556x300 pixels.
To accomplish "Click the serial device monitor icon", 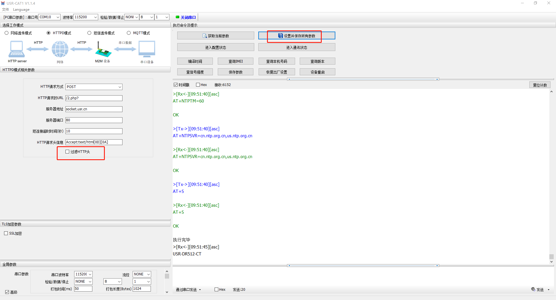I will 147,49.
